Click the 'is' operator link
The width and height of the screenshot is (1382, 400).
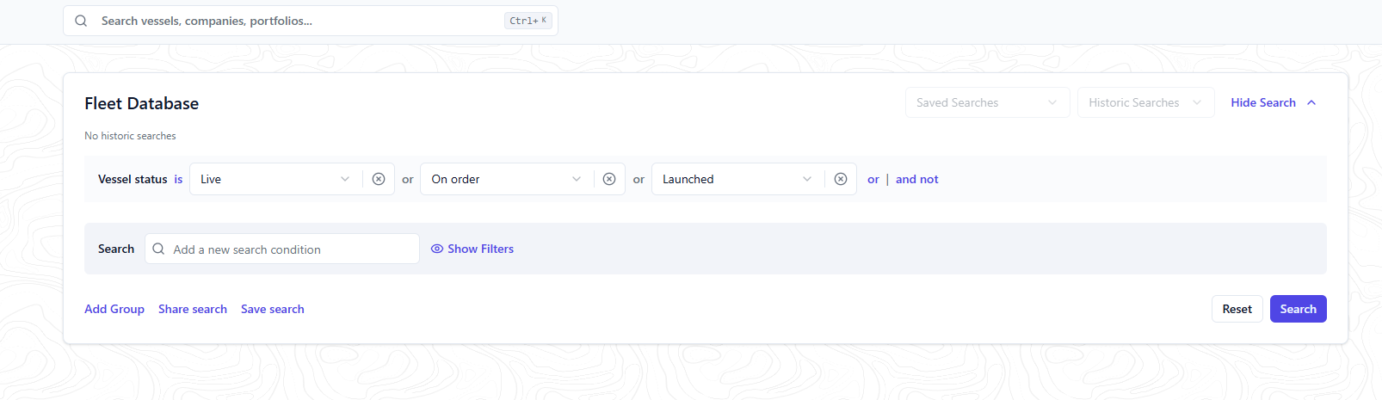(178, 179)
